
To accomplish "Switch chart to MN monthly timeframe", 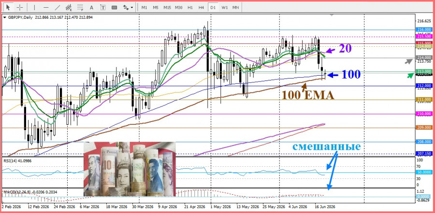I will click(x=235, y=7).
